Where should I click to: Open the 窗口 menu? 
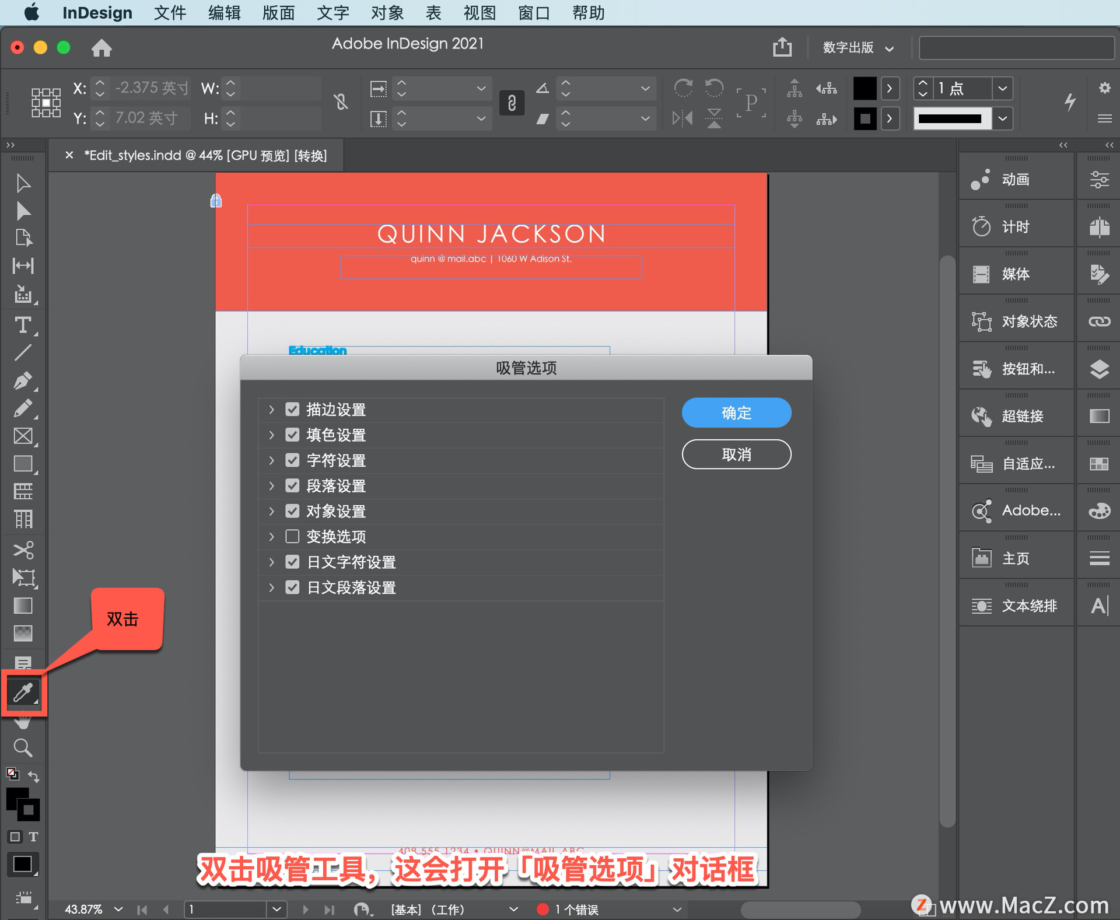click(x=534, y=13)
